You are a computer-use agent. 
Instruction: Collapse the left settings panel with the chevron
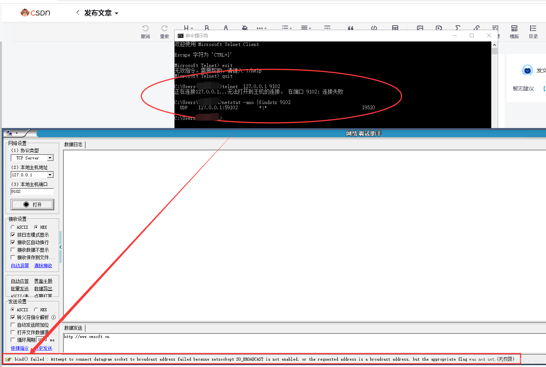60,247
